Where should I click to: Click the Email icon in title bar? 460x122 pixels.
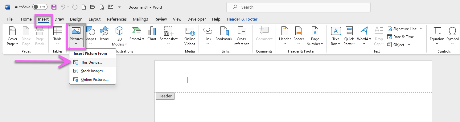(110, 7)
